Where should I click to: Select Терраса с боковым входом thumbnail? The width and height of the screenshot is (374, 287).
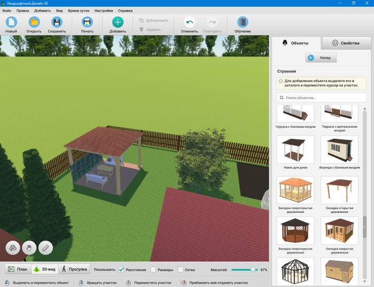point(295,114)
